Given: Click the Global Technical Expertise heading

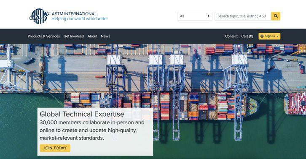Looking at the screenshot, I should coord(82,114).
